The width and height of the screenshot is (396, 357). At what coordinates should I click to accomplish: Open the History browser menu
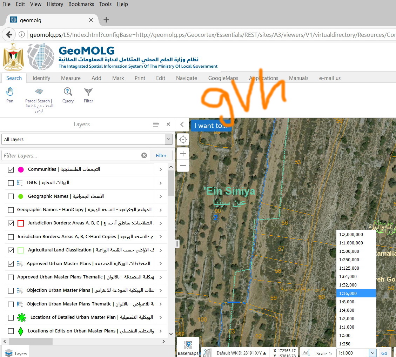coord(55,4)
